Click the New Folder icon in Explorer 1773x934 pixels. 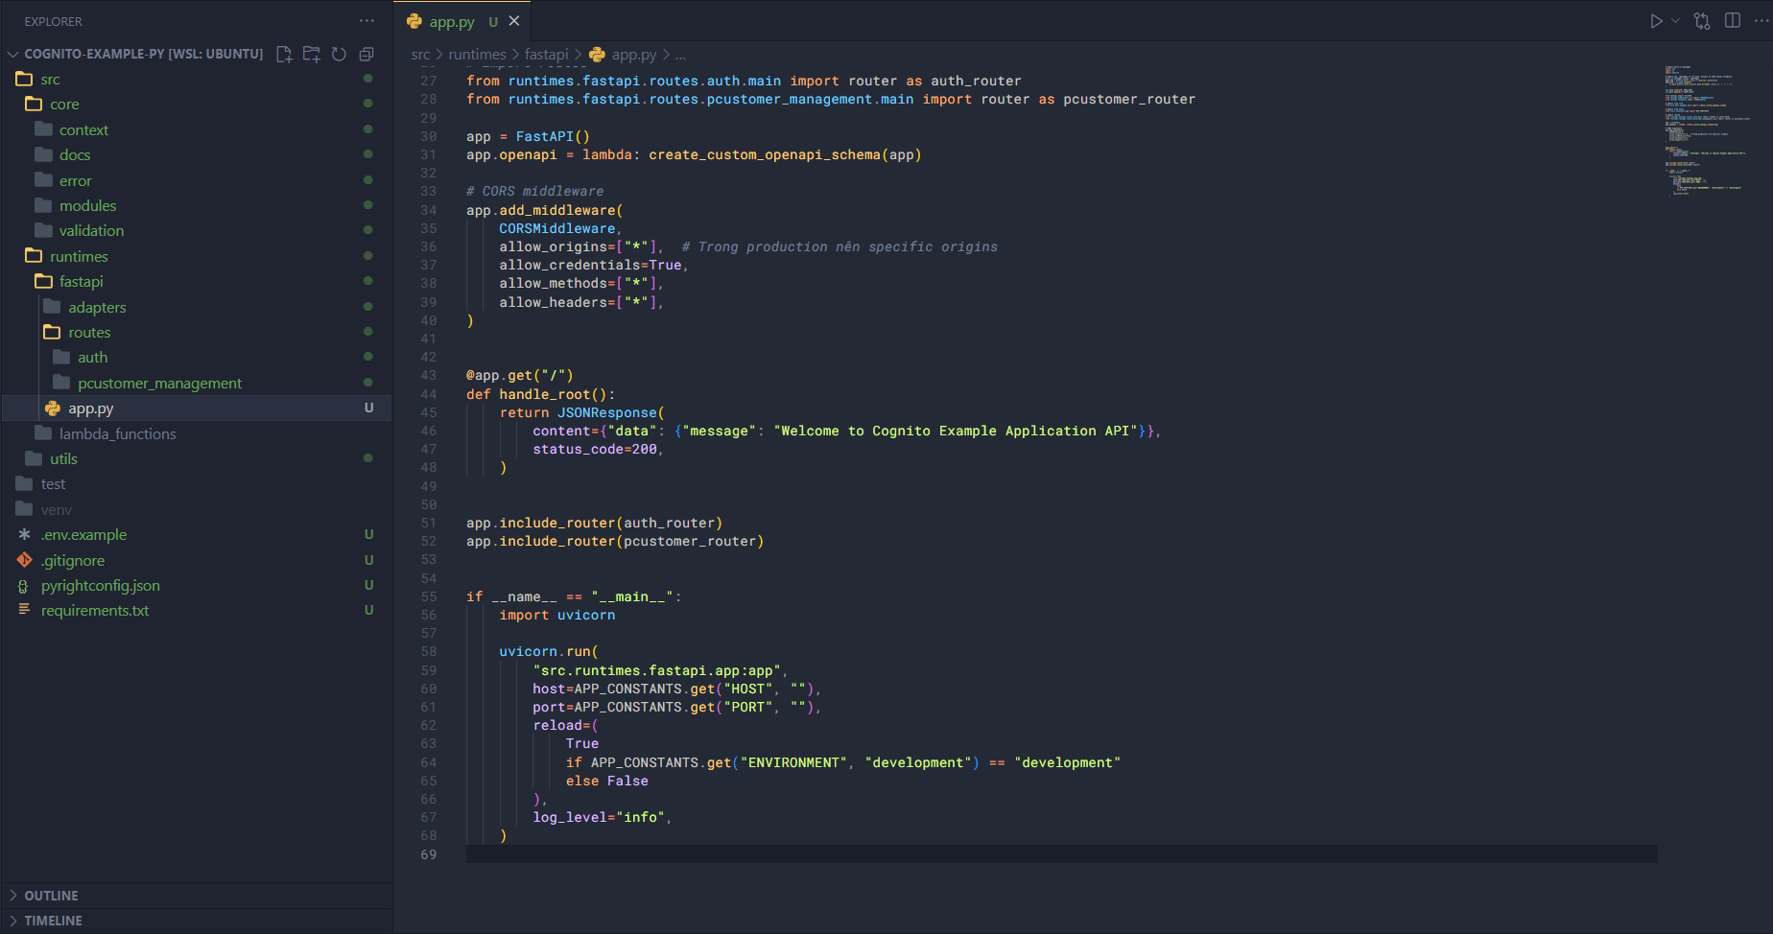(312, 55)
